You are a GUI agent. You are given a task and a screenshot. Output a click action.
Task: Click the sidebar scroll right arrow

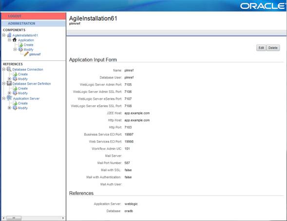63,218
